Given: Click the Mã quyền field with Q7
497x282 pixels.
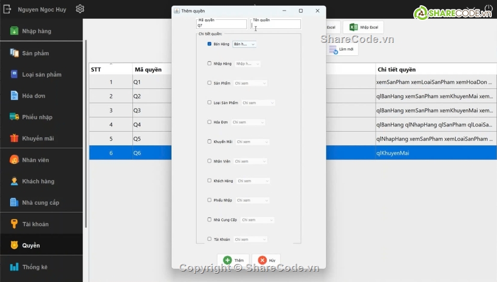Looking at the screenshot, I should 221,25.
